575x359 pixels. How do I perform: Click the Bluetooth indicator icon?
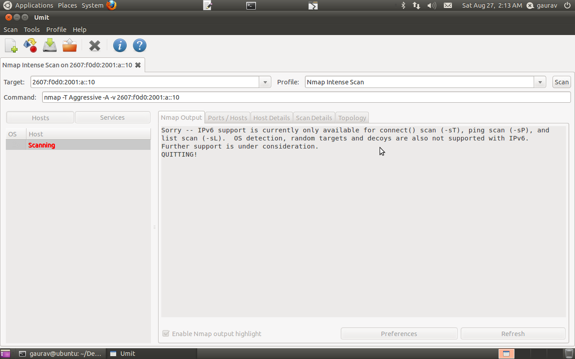coord(403,5)
